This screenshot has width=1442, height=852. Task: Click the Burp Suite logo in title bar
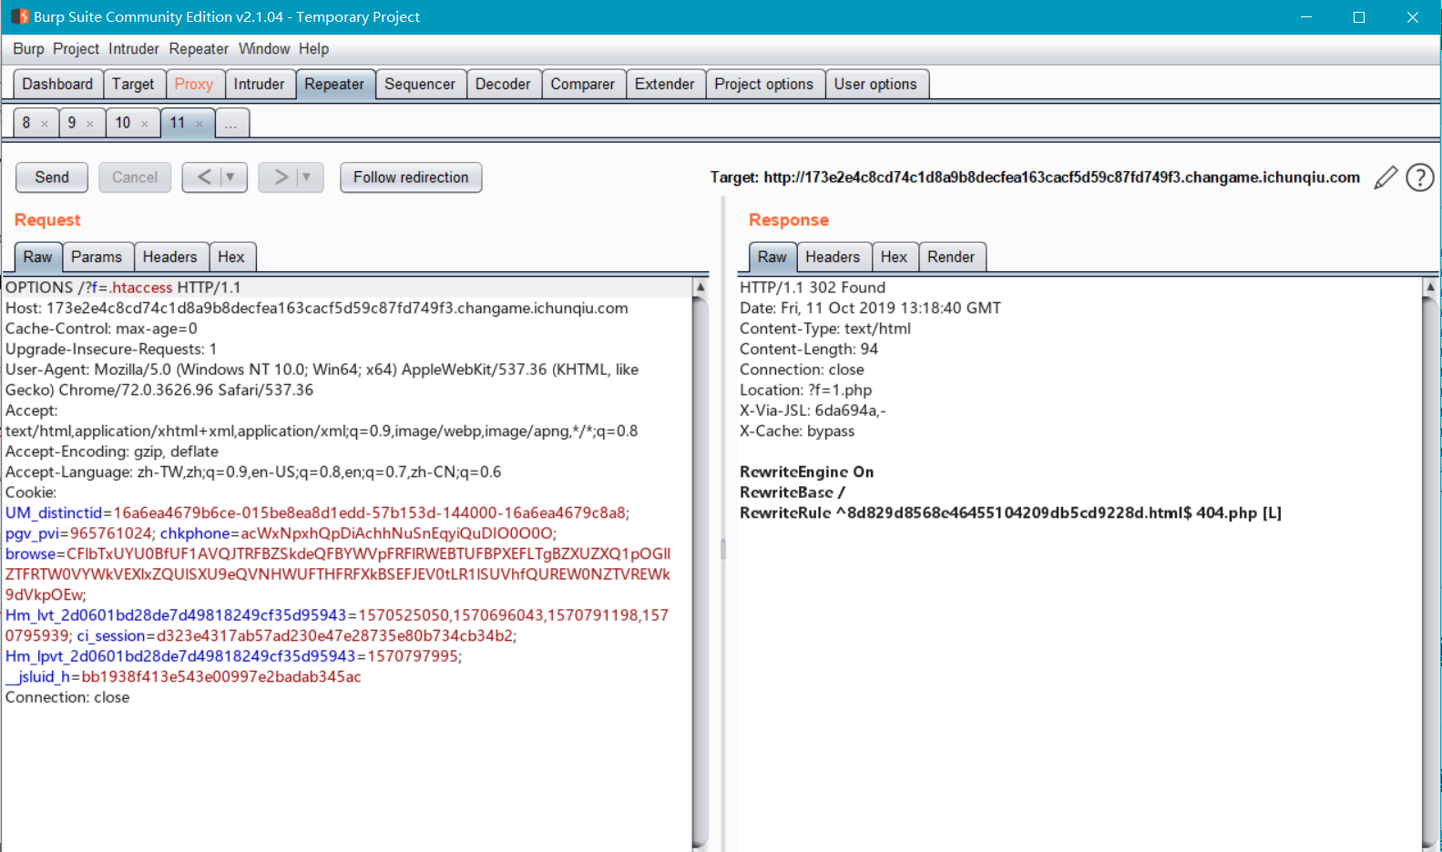pos(20,16)
